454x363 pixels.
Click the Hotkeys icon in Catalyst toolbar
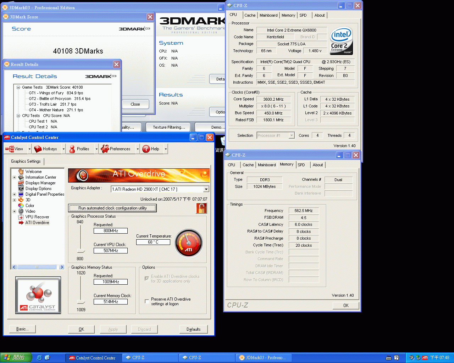[x=38, y=149]
